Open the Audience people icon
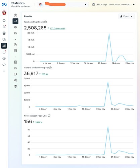Screen dimensions: 140x168 click(15, 27)
